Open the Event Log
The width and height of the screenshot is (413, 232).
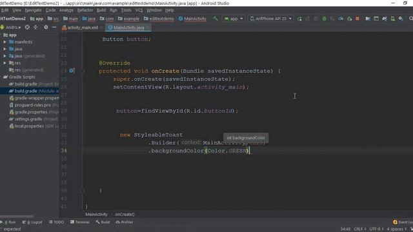pos(403,222)
